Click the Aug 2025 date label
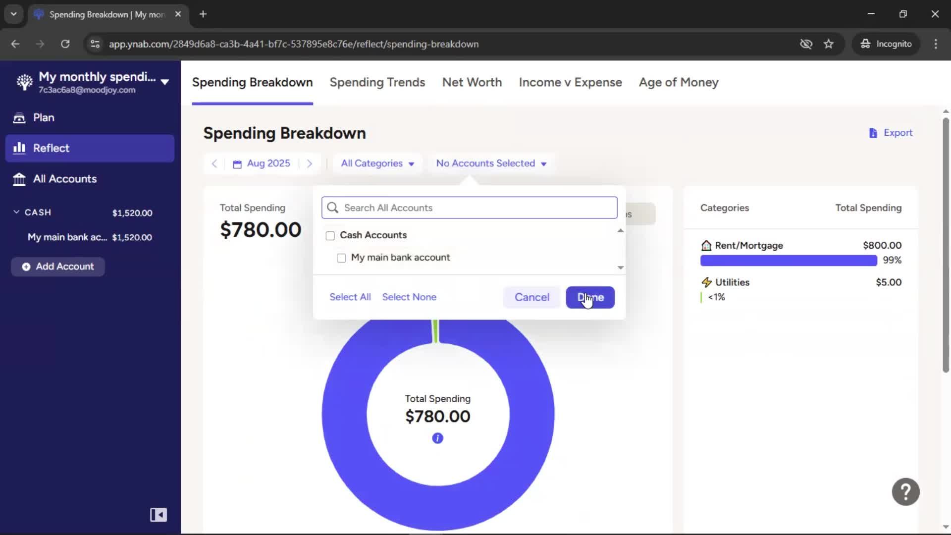Image resolution: width=951 pixels, height=535 pixels. tap(268, 163)
